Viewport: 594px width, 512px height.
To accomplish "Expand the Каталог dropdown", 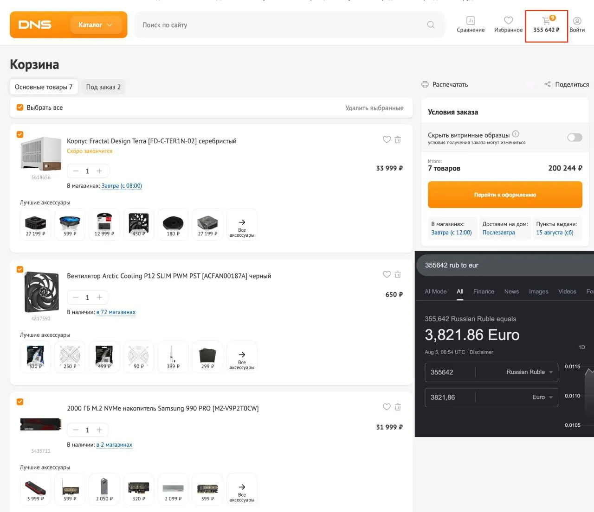I will (x=96, y=25).
